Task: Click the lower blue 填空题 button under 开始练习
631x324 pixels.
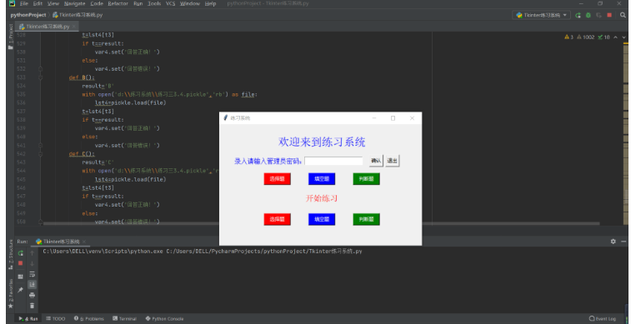Action: [322, 219]
